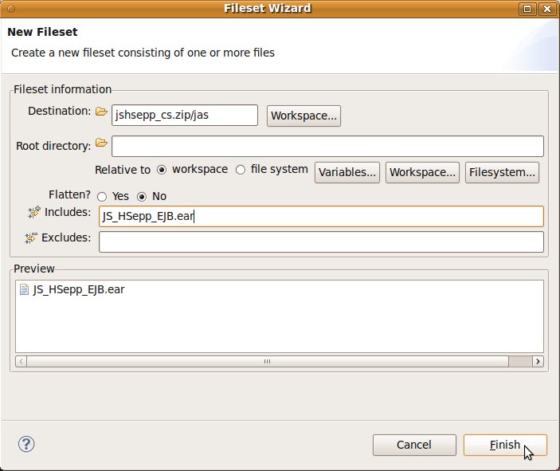Open the Variables... dialog
This screenshot has height=471, width=560.
[347, 172]
